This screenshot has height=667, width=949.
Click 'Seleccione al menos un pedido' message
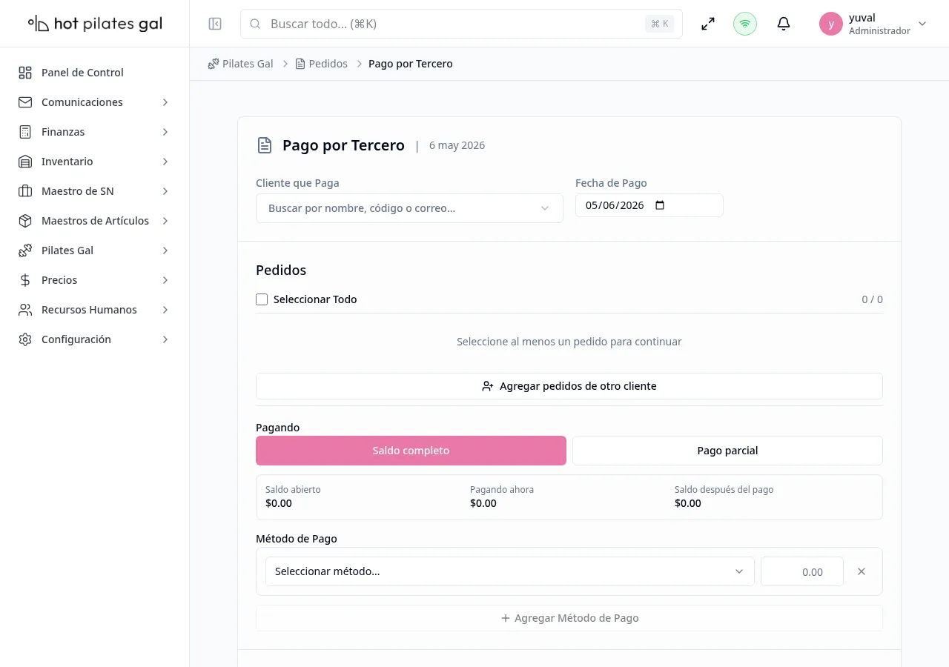569,342
